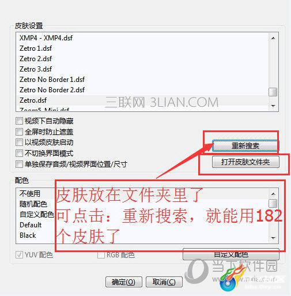Click the color scheme list scroll-up arrow
The height and width of the screenshot is (296, 291).
(x=273, y=194)
